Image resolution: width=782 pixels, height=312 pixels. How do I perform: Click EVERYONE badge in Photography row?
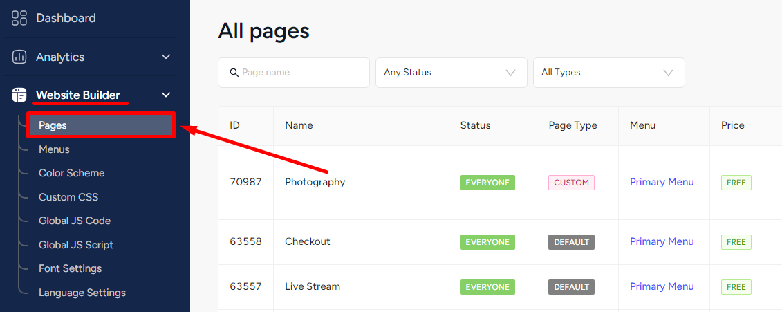tap(487, 183)
